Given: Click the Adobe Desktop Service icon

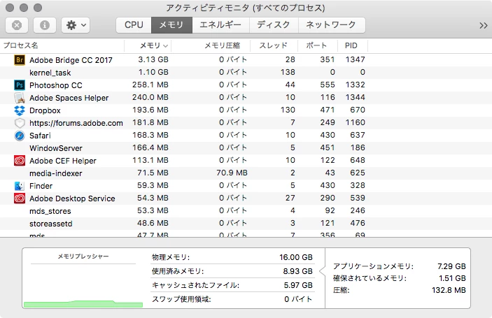Looking at the screenshot, I should click(x=20, y=198).
